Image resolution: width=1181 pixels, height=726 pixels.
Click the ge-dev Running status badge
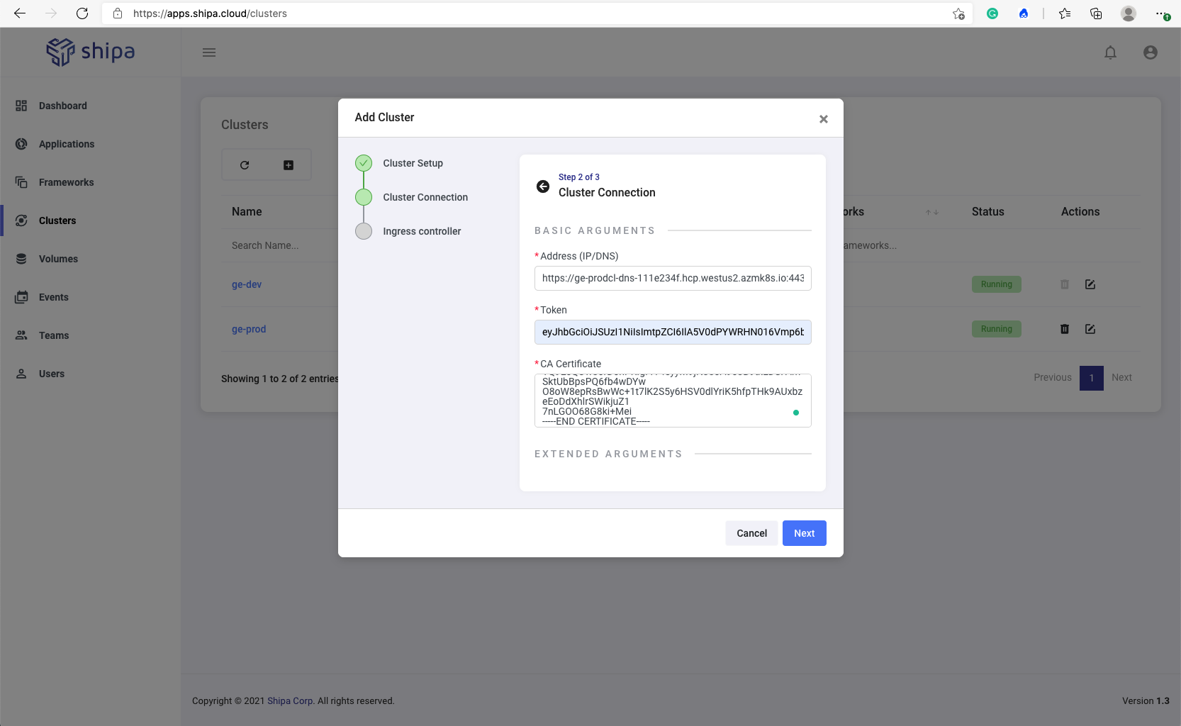pos(996,284)
